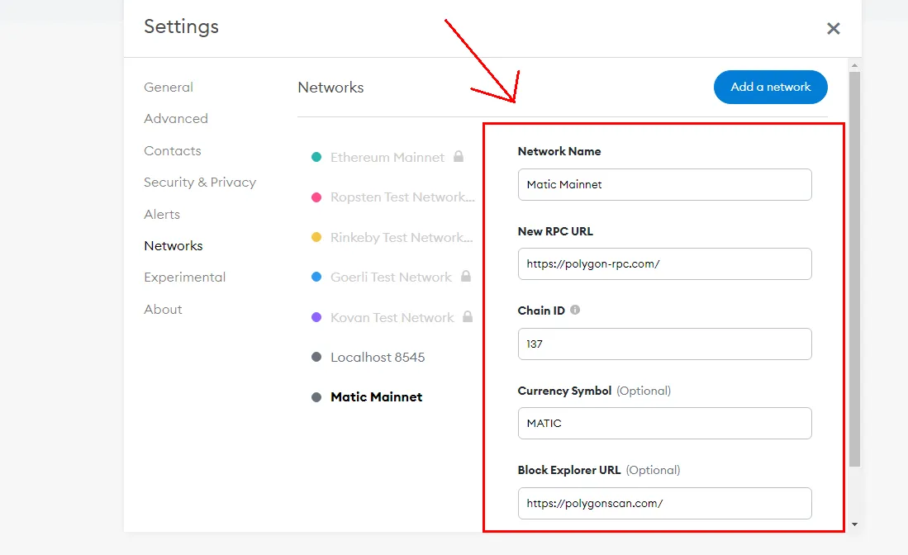Viewport: 908px width, 555px height.
Task: Click the New RPC URL field
Action: pos(665,264)
